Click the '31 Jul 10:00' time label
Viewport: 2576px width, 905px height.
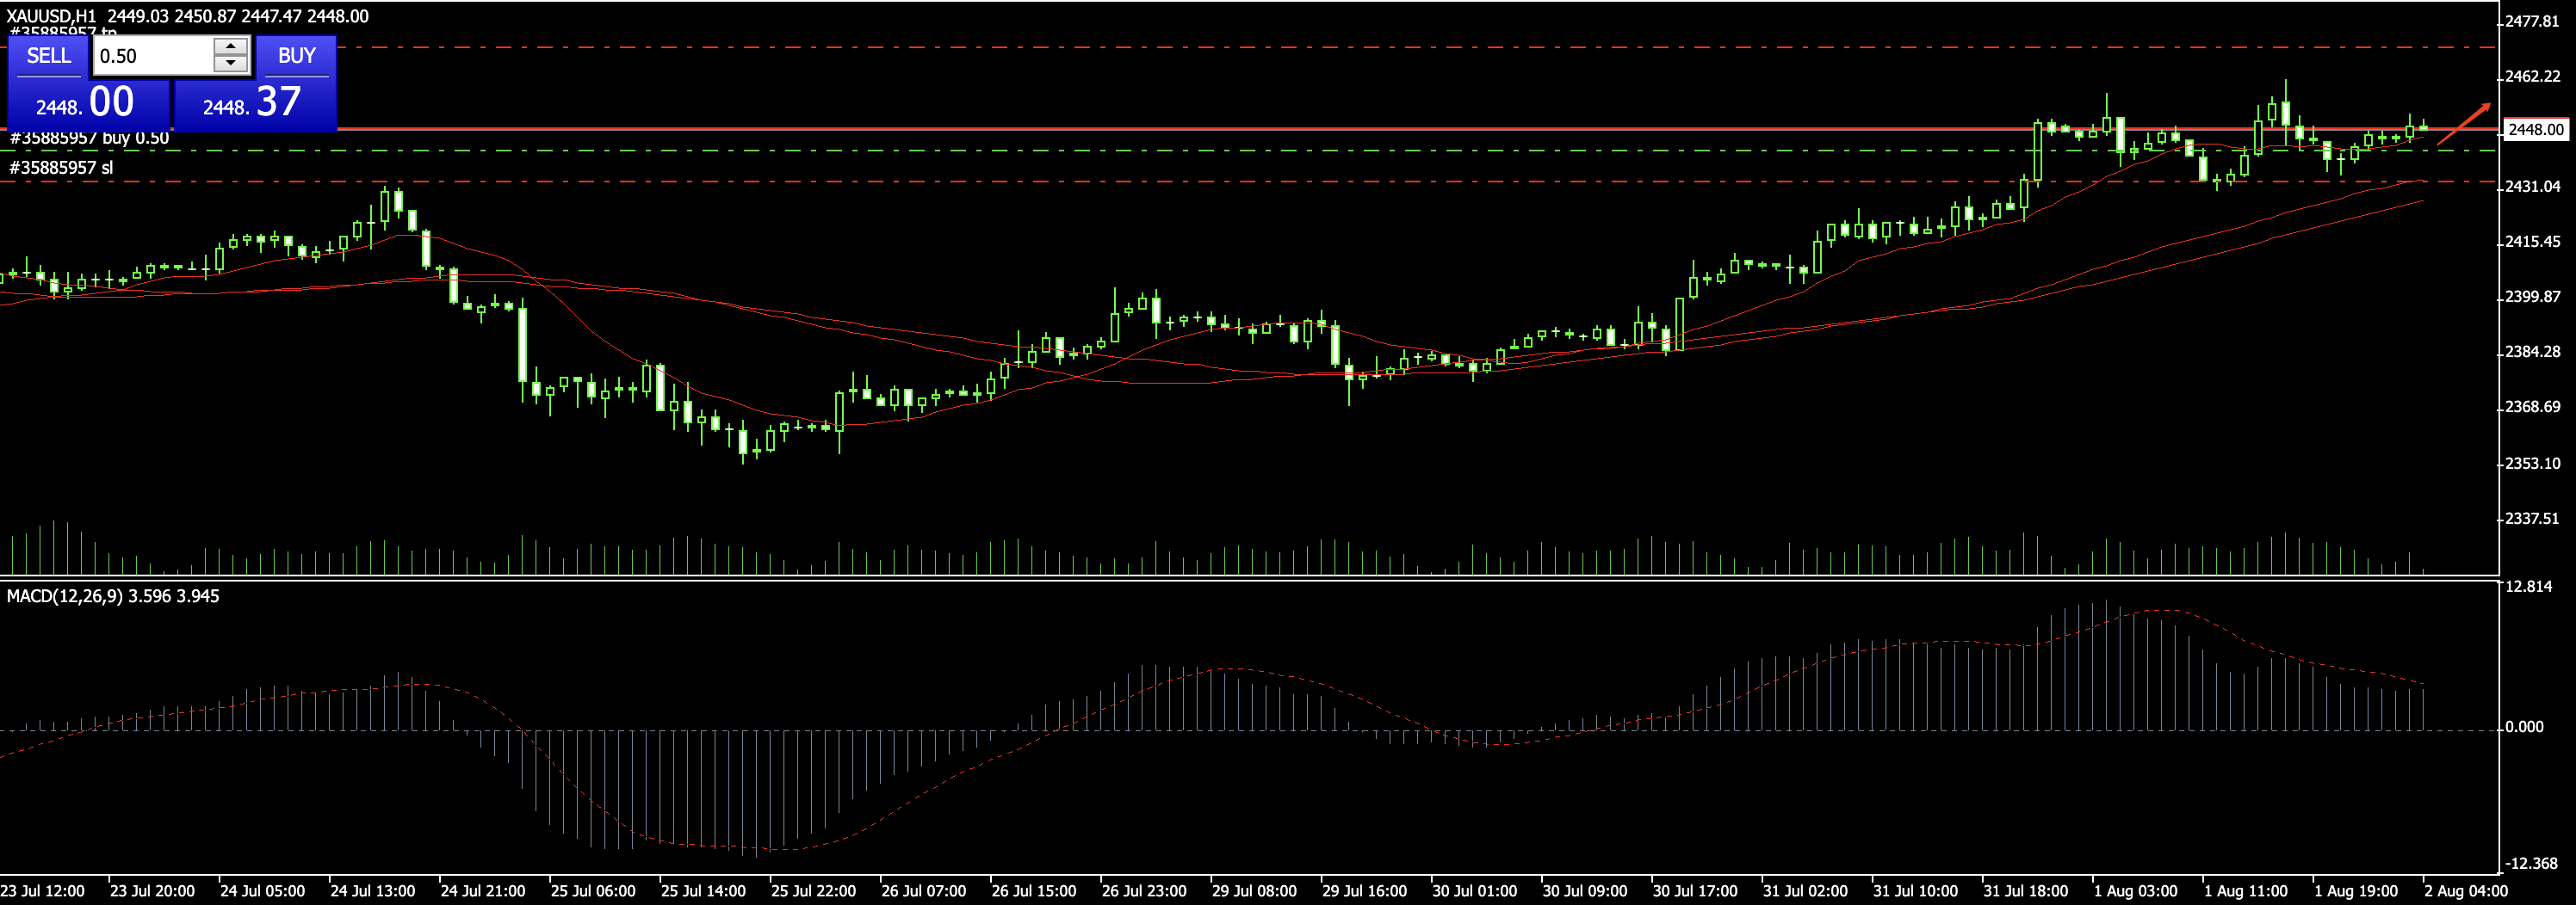(x=1915, y=891)
